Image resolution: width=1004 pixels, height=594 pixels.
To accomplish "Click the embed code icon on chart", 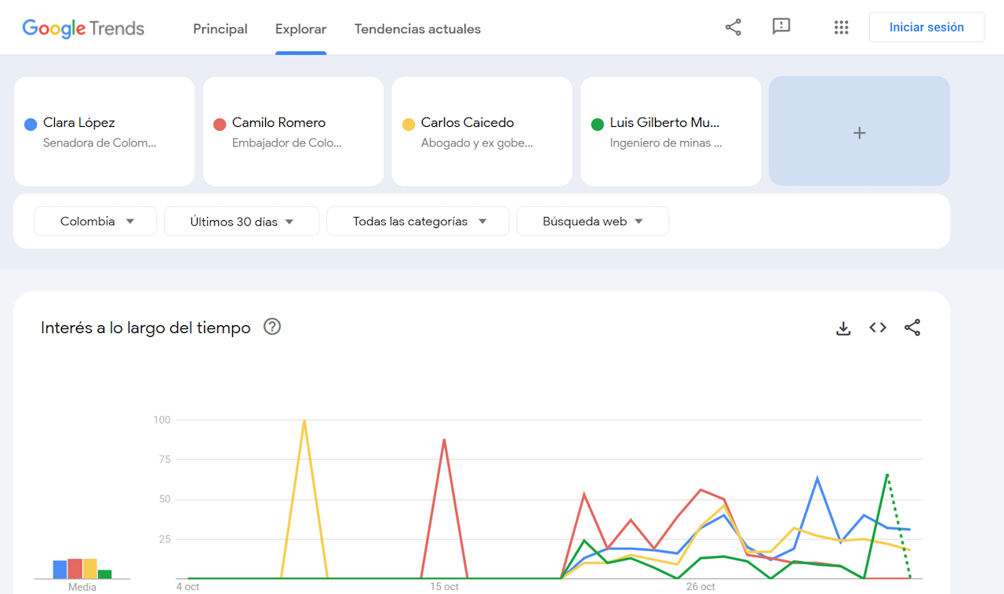I will point(878,328).
